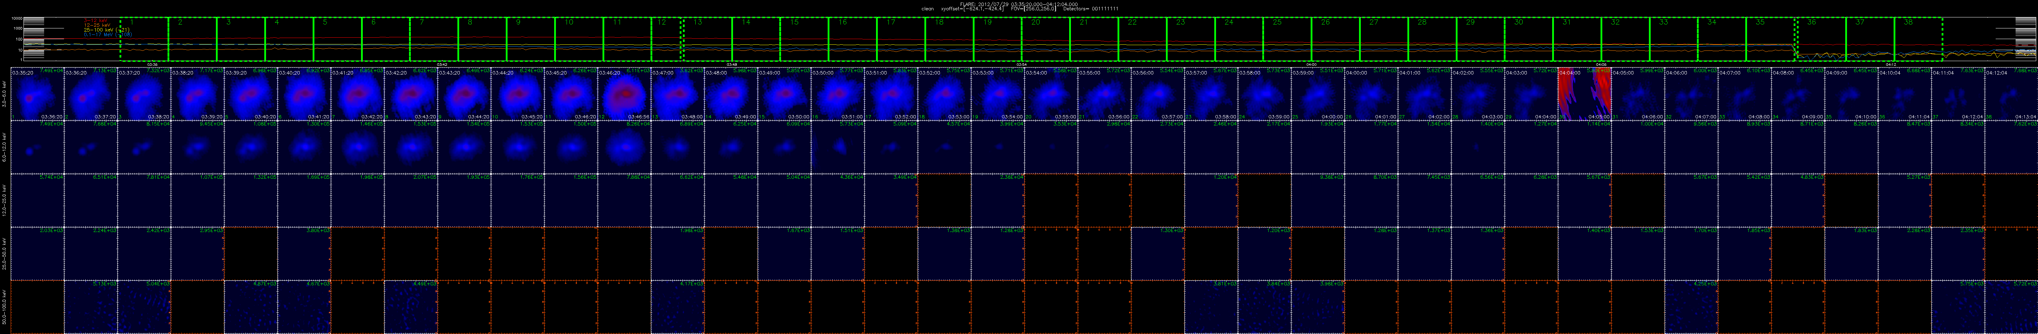Click the xyoffset=[-624.1,-424.4] label
Viewport: 2038px width, 334px height.
click(x=974, y=9)
